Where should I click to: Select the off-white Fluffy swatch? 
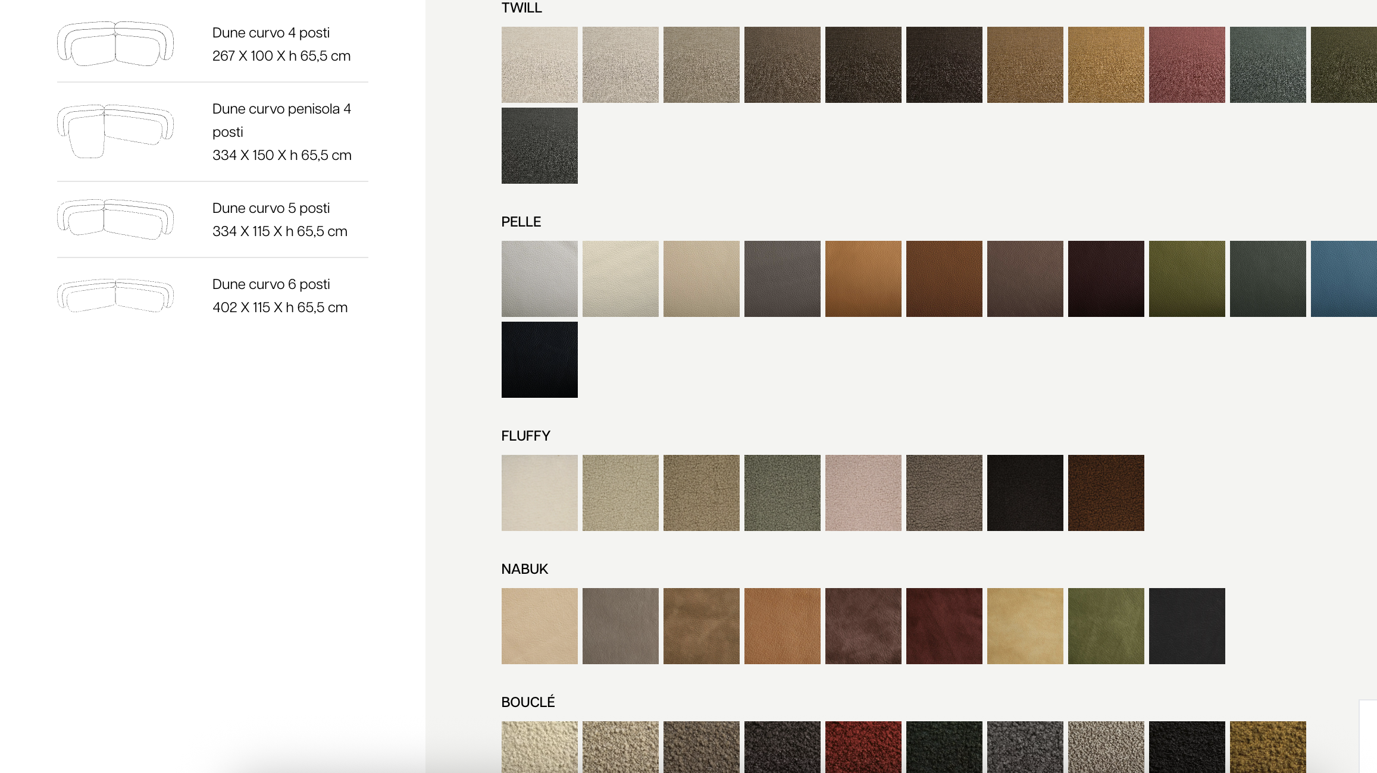pyautogui.click(x=540, y=493)
